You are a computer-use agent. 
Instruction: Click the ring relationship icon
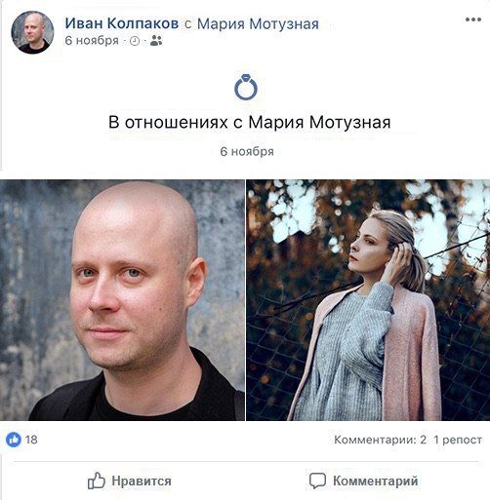pos(246,87)
